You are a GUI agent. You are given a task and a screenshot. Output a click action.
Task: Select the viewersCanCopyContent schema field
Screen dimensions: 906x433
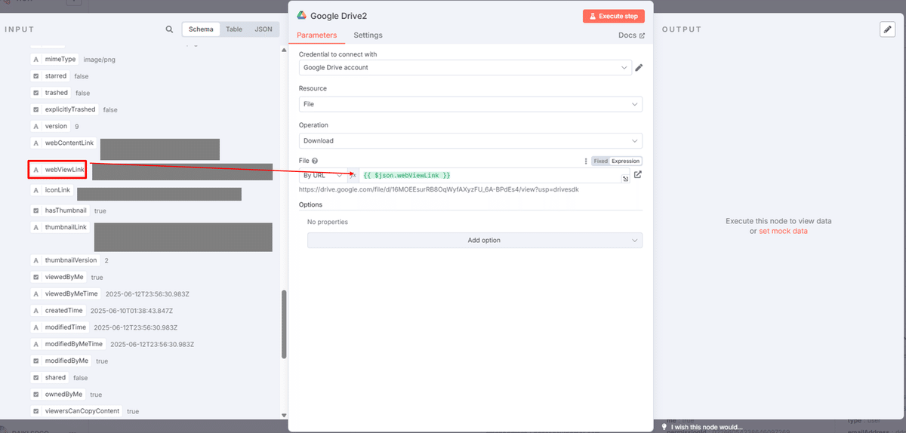pyautogui.click(x=76, y=411)
